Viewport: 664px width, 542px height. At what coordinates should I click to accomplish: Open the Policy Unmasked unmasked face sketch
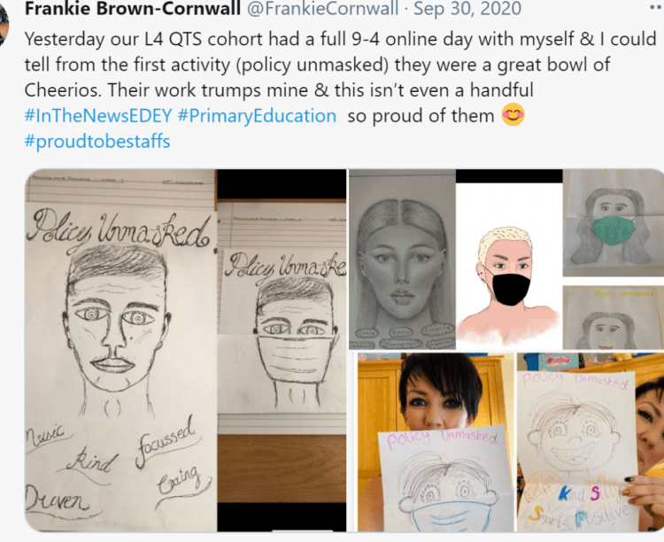click(120, 351)
